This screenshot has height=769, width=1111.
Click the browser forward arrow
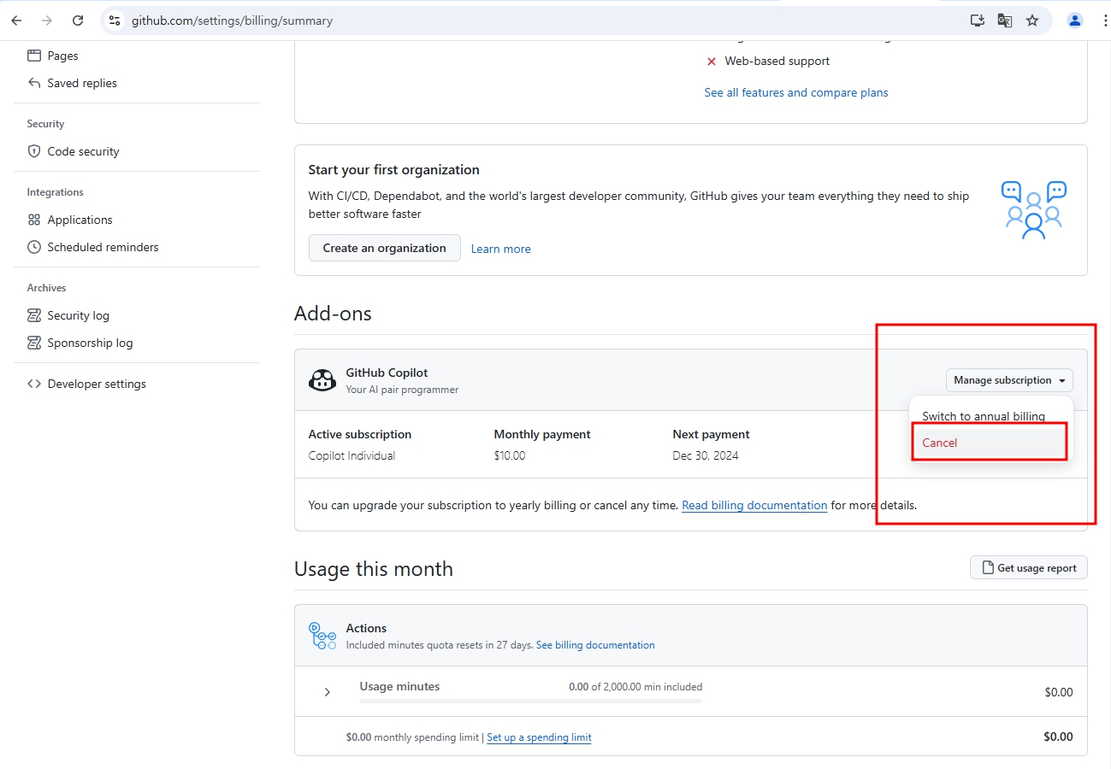click(47, 21)
